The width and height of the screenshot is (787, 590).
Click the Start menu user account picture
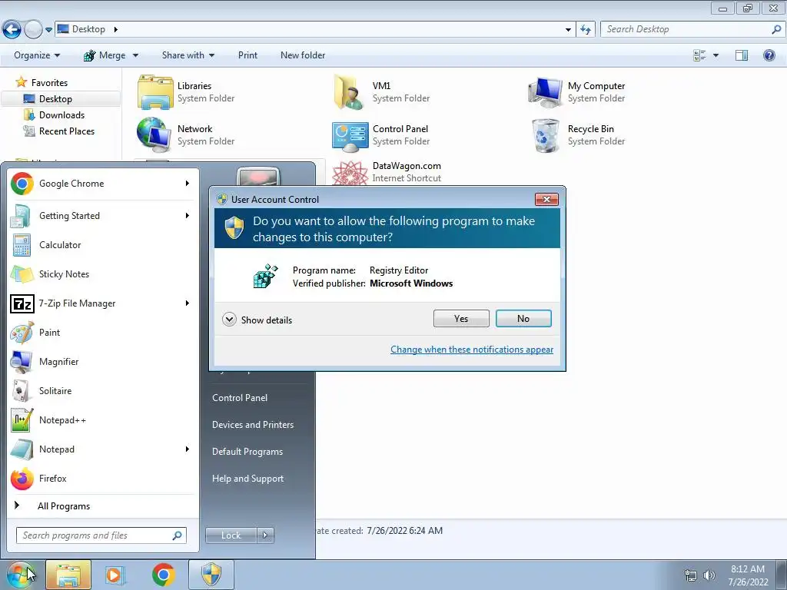click(258, 177)
